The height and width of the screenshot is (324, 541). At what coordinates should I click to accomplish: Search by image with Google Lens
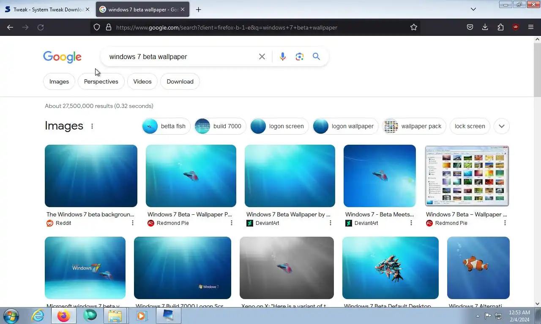point(300,57)
